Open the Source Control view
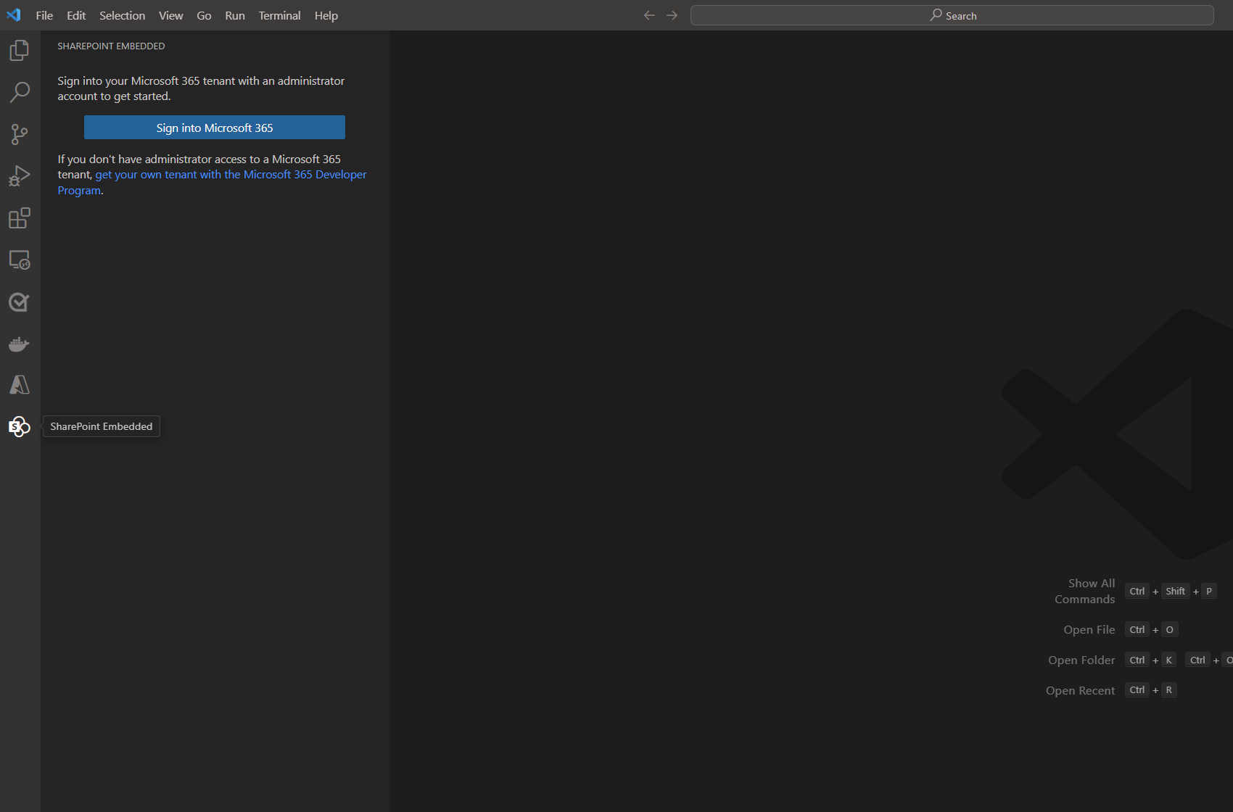This screenshot has width=1233, height=812. 20,134
